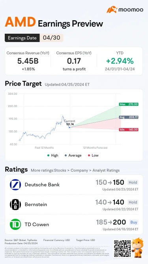Click the current price point 151.74 on chart
This screenshot has width=148, height=264.
click(69, 128)
